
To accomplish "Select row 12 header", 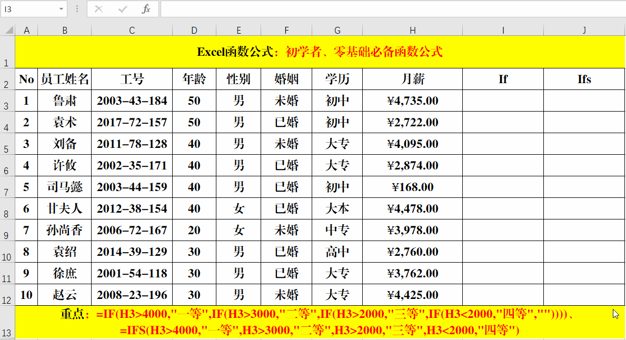I will click(7, 295).
